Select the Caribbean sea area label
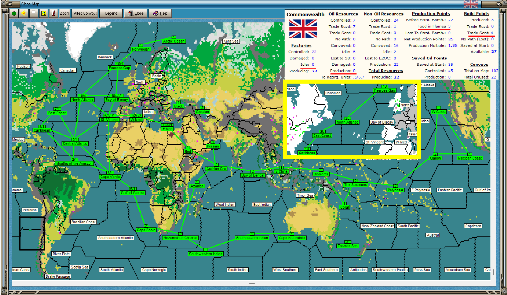 coord(42,130)
